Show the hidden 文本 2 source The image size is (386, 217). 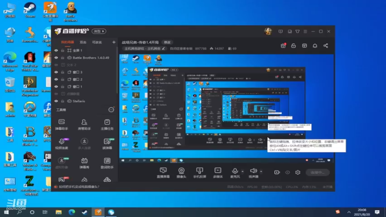click(56, 65)
